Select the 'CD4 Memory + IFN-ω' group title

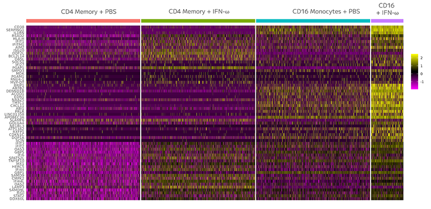click(x=199, y=12)
